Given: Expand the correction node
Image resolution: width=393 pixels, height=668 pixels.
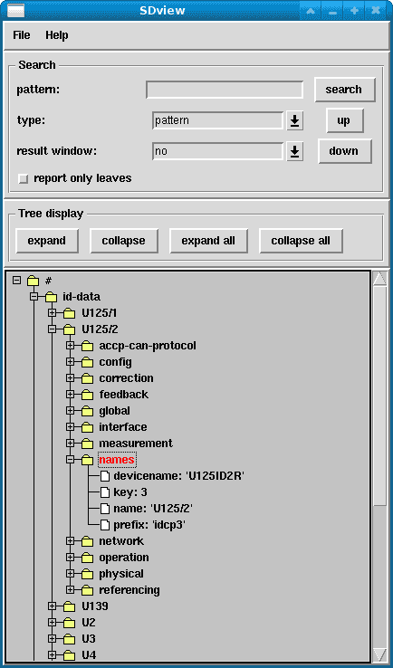Looking at the screenshot, I should tap(70, 377).
